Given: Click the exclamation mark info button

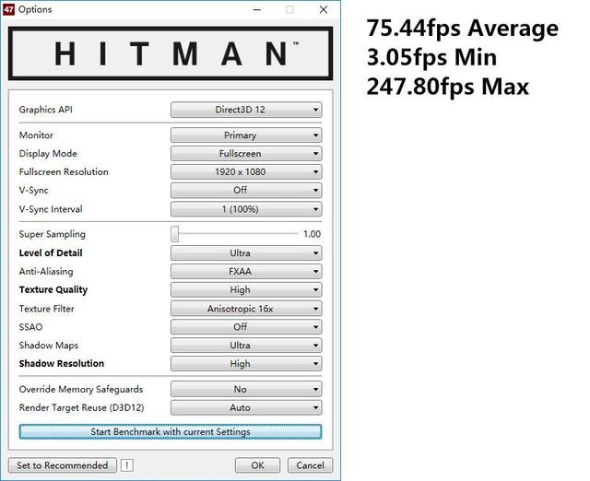Looking at the screenshot, I should [127, 465].
